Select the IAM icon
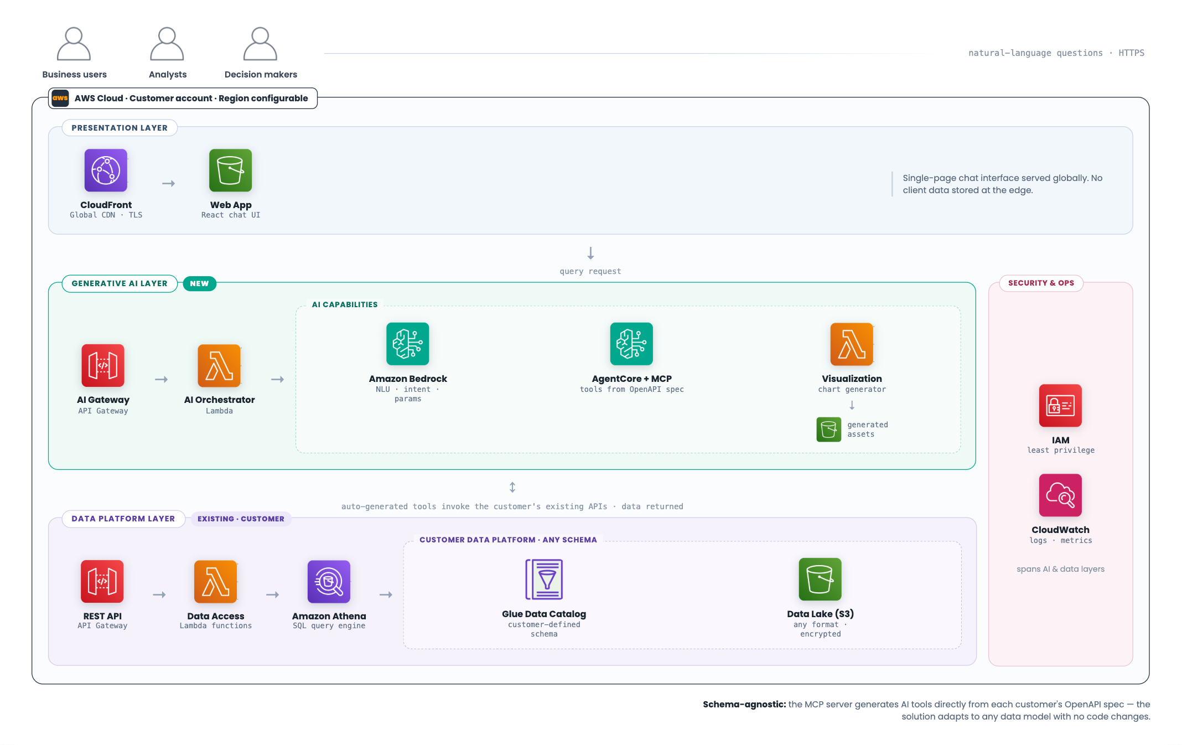 1060,406
